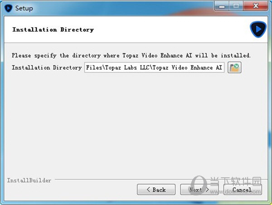Close the Setup window

[256, 6]
